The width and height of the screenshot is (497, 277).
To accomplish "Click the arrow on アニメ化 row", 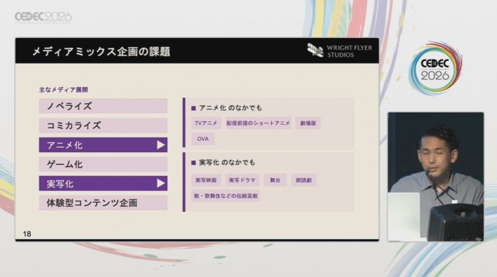I will click(161, 145).
